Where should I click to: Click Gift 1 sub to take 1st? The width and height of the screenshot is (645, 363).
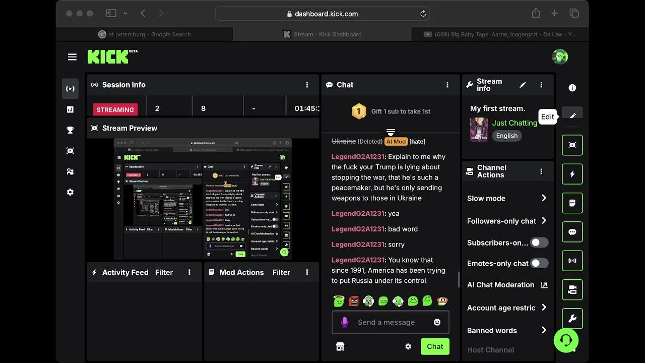pos(401,111)
